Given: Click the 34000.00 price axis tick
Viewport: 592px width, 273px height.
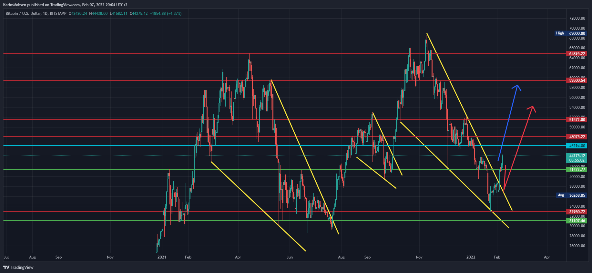Looking at the screenshot, I should 577,206.
